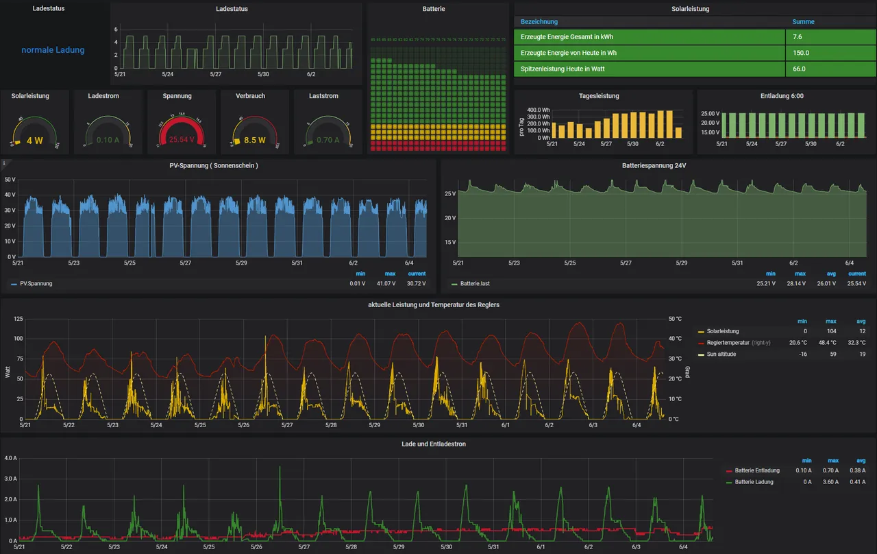
Task: Click the 30.72 V current value for PV.Spannung
Action: click(x=416, y=283)
